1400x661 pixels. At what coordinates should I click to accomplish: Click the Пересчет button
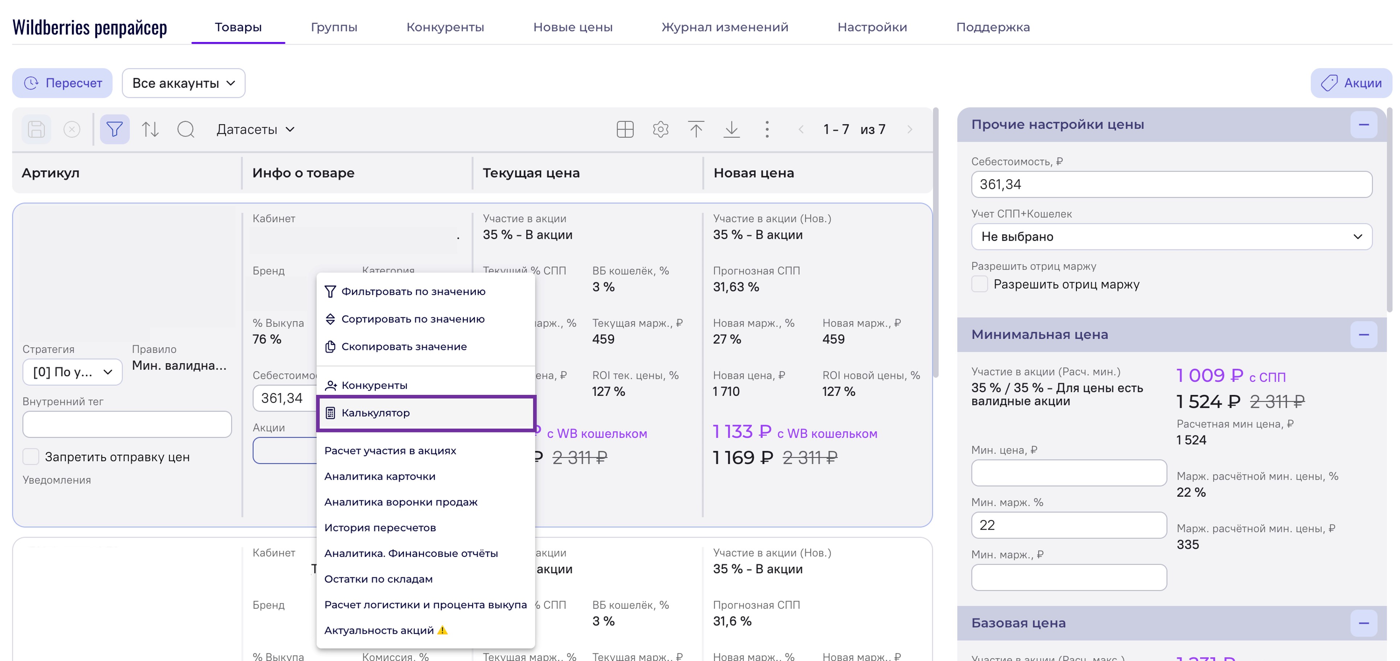point(62,83)
